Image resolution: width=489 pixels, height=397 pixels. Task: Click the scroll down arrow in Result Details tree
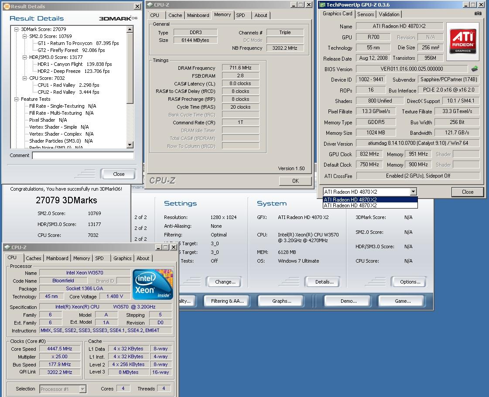tap(130, 145)
